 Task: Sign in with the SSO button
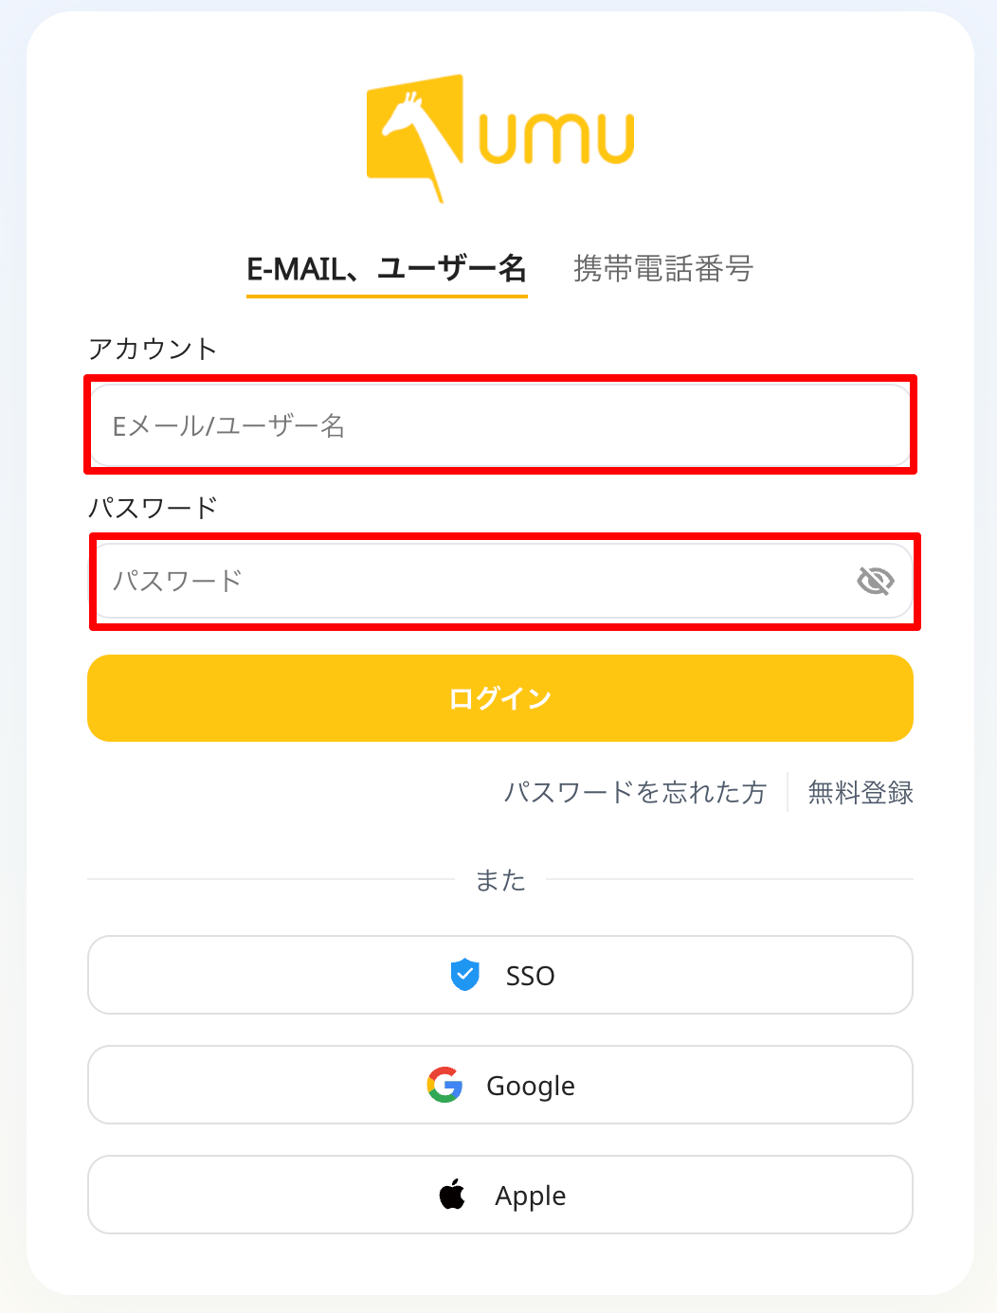[500, 975]
